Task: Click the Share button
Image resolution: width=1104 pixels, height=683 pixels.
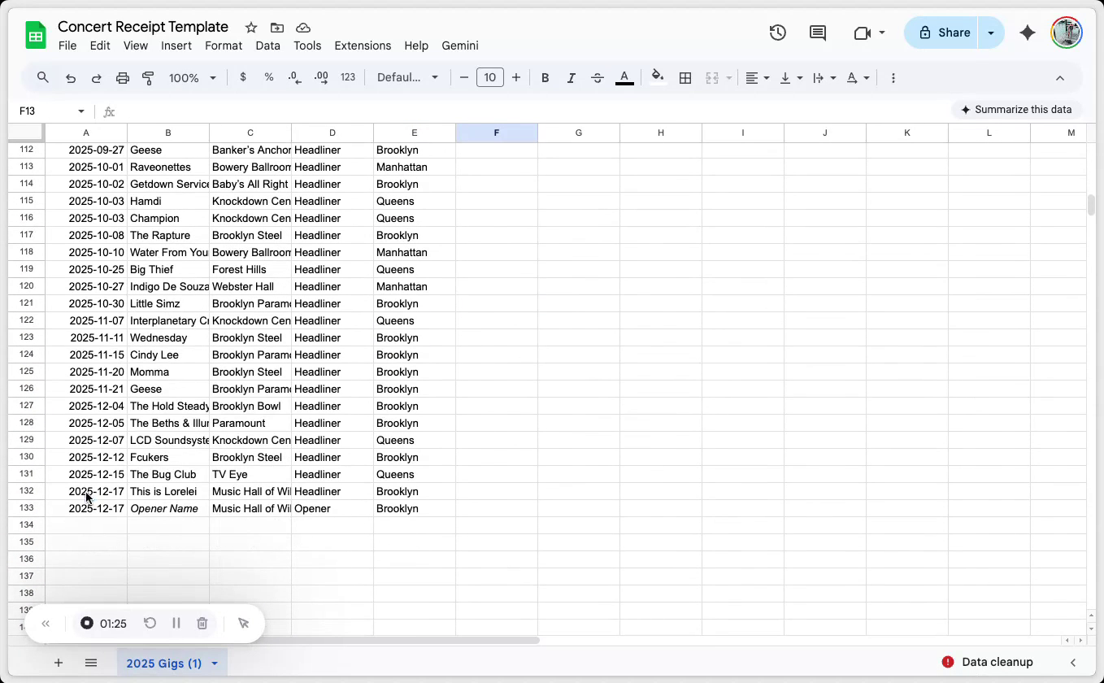Action: pos(944,33)
